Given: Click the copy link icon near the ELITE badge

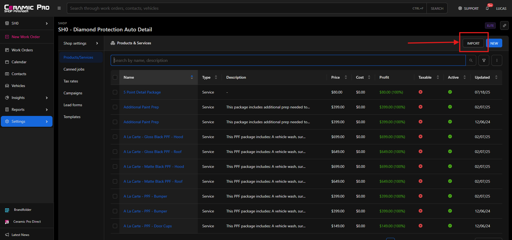Looking at the screenshot, I should point(504,26).
